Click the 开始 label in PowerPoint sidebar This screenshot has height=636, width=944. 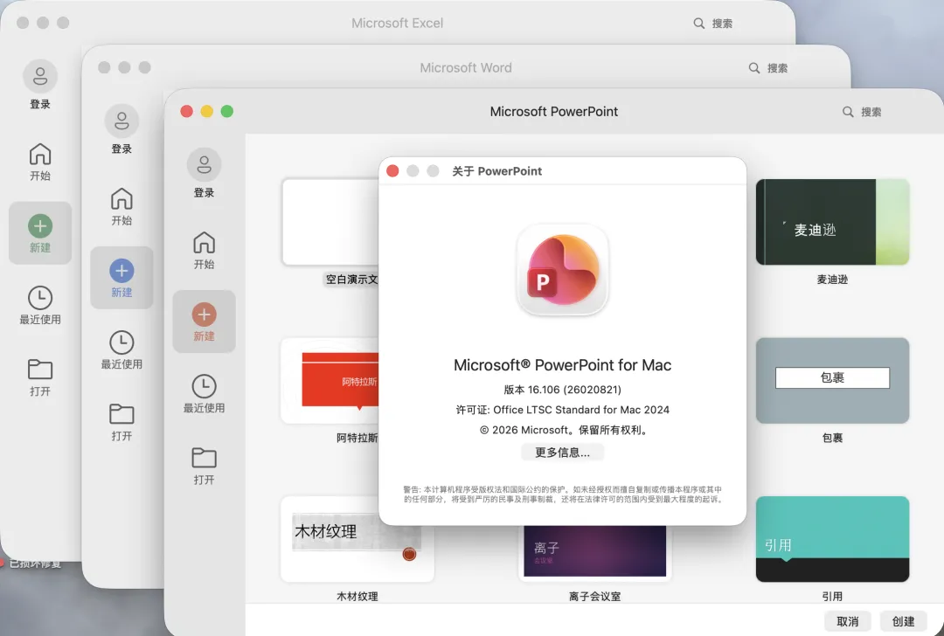[204, 264]
